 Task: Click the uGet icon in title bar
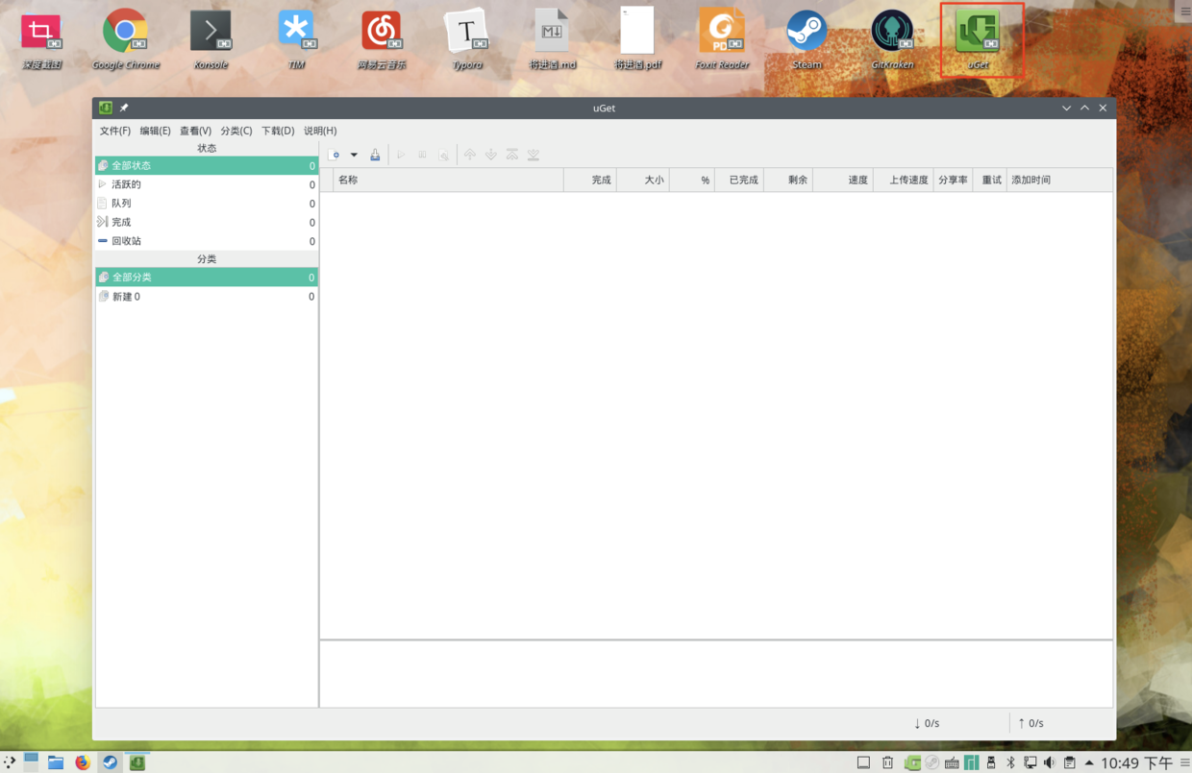[106, 108]
